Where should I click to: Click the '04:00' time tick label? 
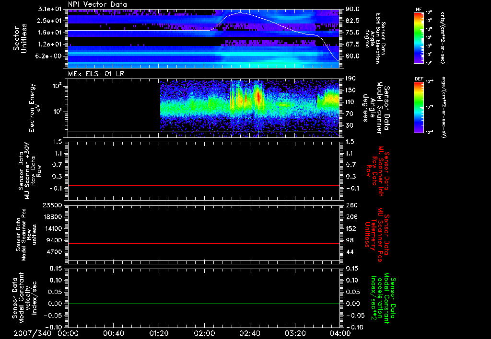(x=340, y=333)
